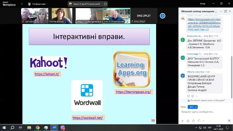Open Viber from the taskbar
This screenshot has width=233, height=131.
[63, 128]
